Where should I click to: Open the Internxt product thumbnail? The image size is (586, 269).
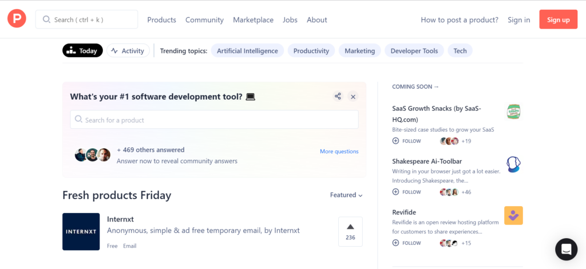pos(81,232)
